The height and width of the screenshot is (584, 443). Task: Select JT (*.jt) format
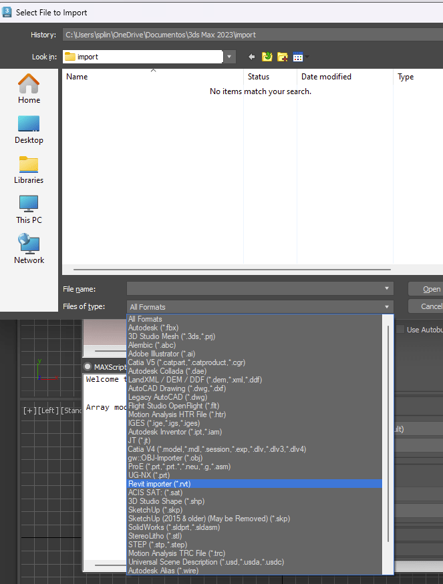click(255, 441)
